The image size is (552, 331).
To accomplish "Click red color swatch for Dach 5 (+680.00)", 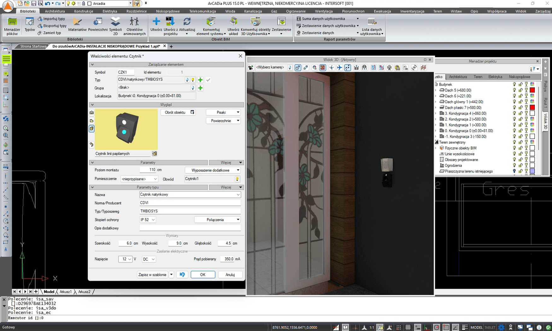I will pyautogui.click(x=532, y=90).
